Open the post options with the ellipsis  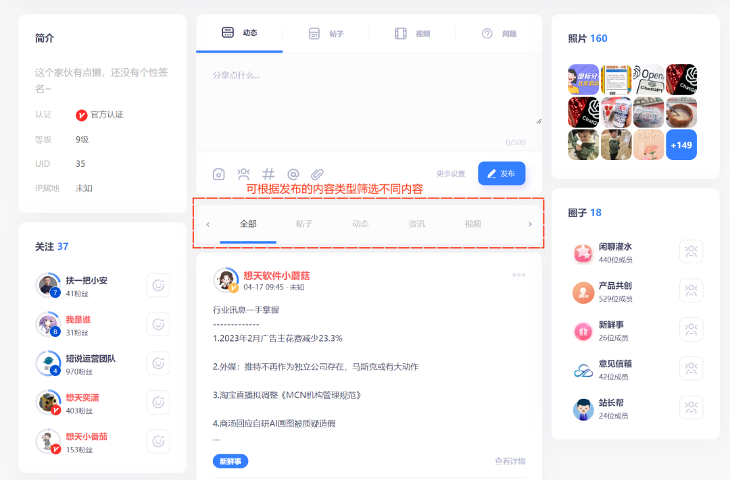tap(518, 275)
